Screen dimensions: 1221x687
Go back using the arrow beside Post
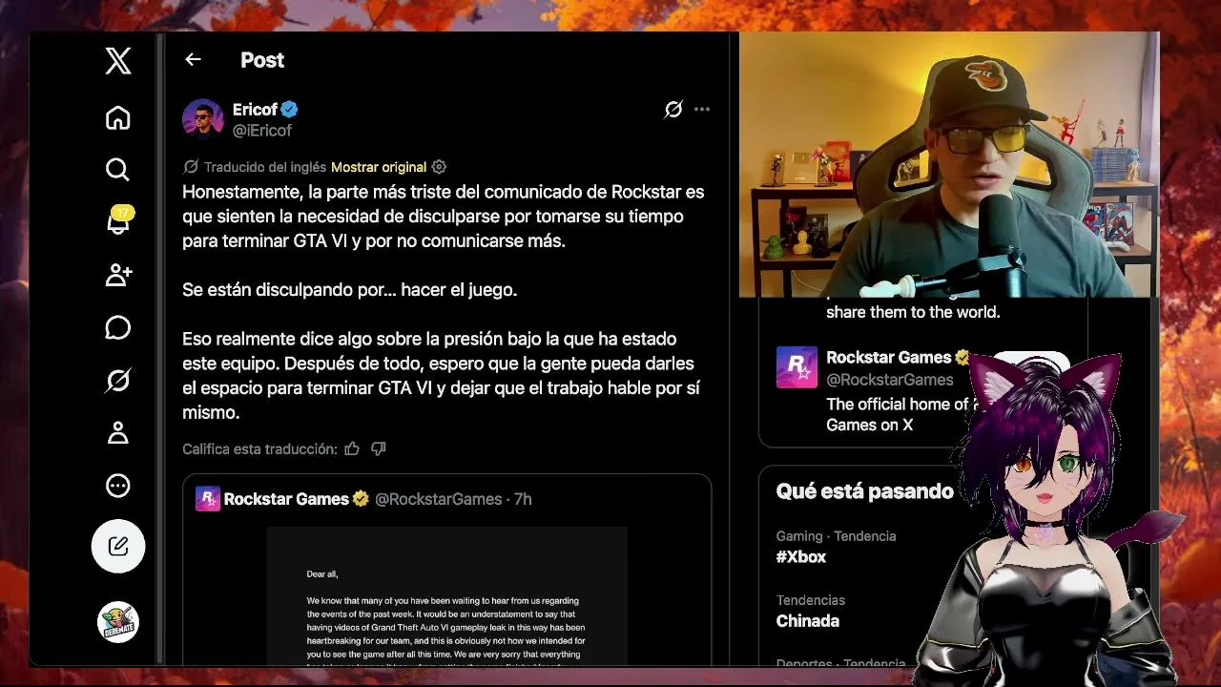[193, 60]
